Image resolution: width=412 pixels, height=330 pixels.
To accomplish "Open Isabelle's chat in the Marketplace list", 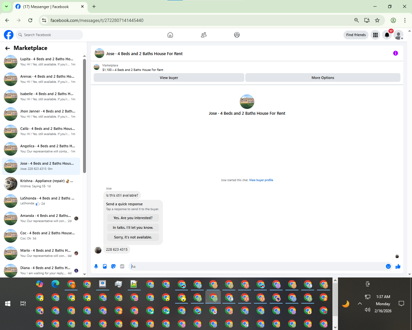I will (41, 96).
